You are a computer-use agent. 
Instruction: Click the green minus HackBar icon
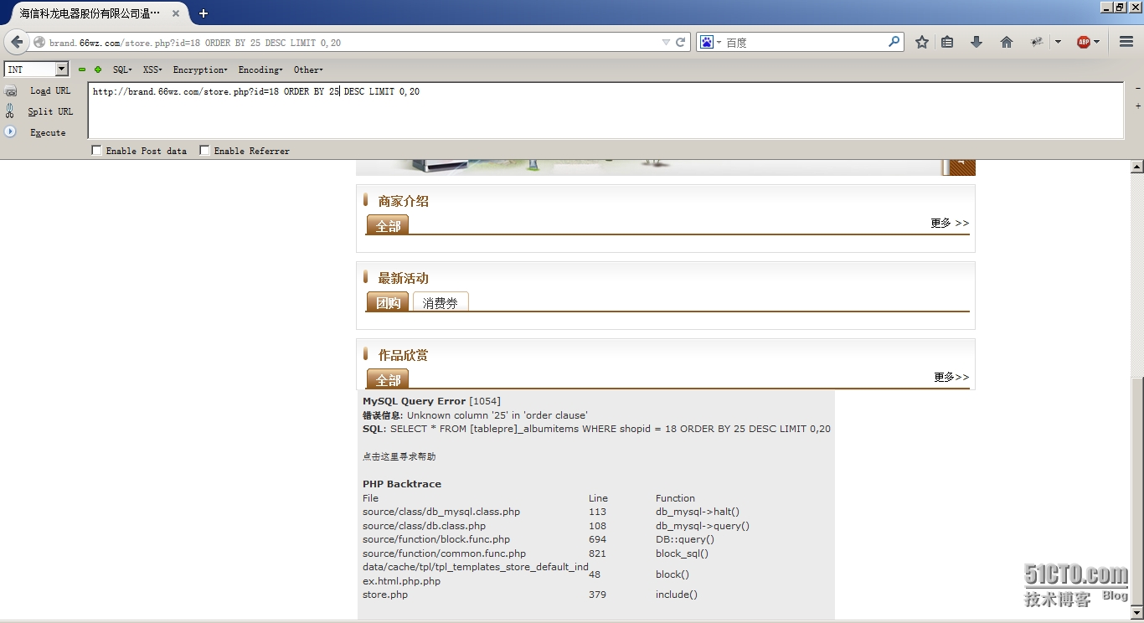point(82,70)
